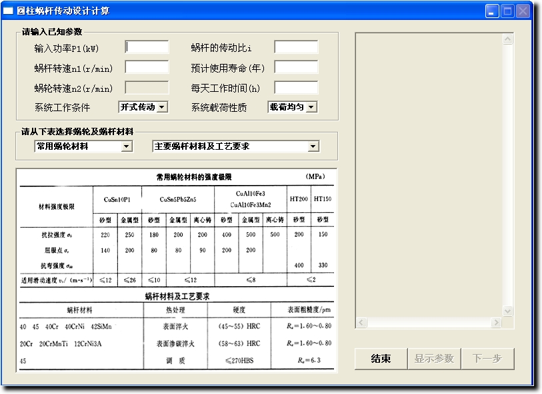Image resolution: width=542 pixels, height=394 pixels.
Task: Click the CuSn5Pb5Zn5 column header
Action: coord(178,200)
